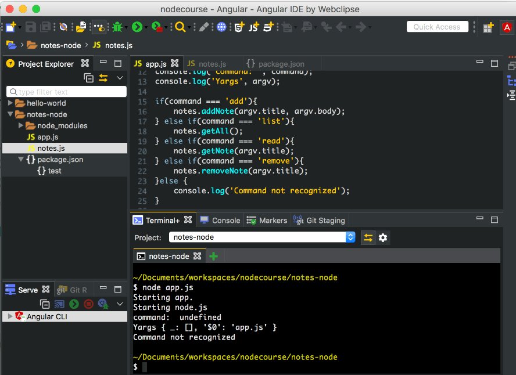Select notes.js in Project Explorer
This screenshot has width=516, height=375.
[x=51, y=148]
